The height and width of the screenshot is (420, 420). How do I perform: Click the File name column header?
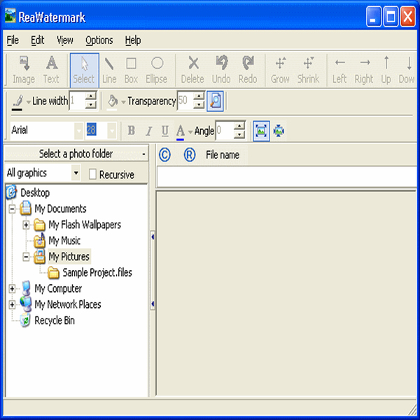point(222,155)
